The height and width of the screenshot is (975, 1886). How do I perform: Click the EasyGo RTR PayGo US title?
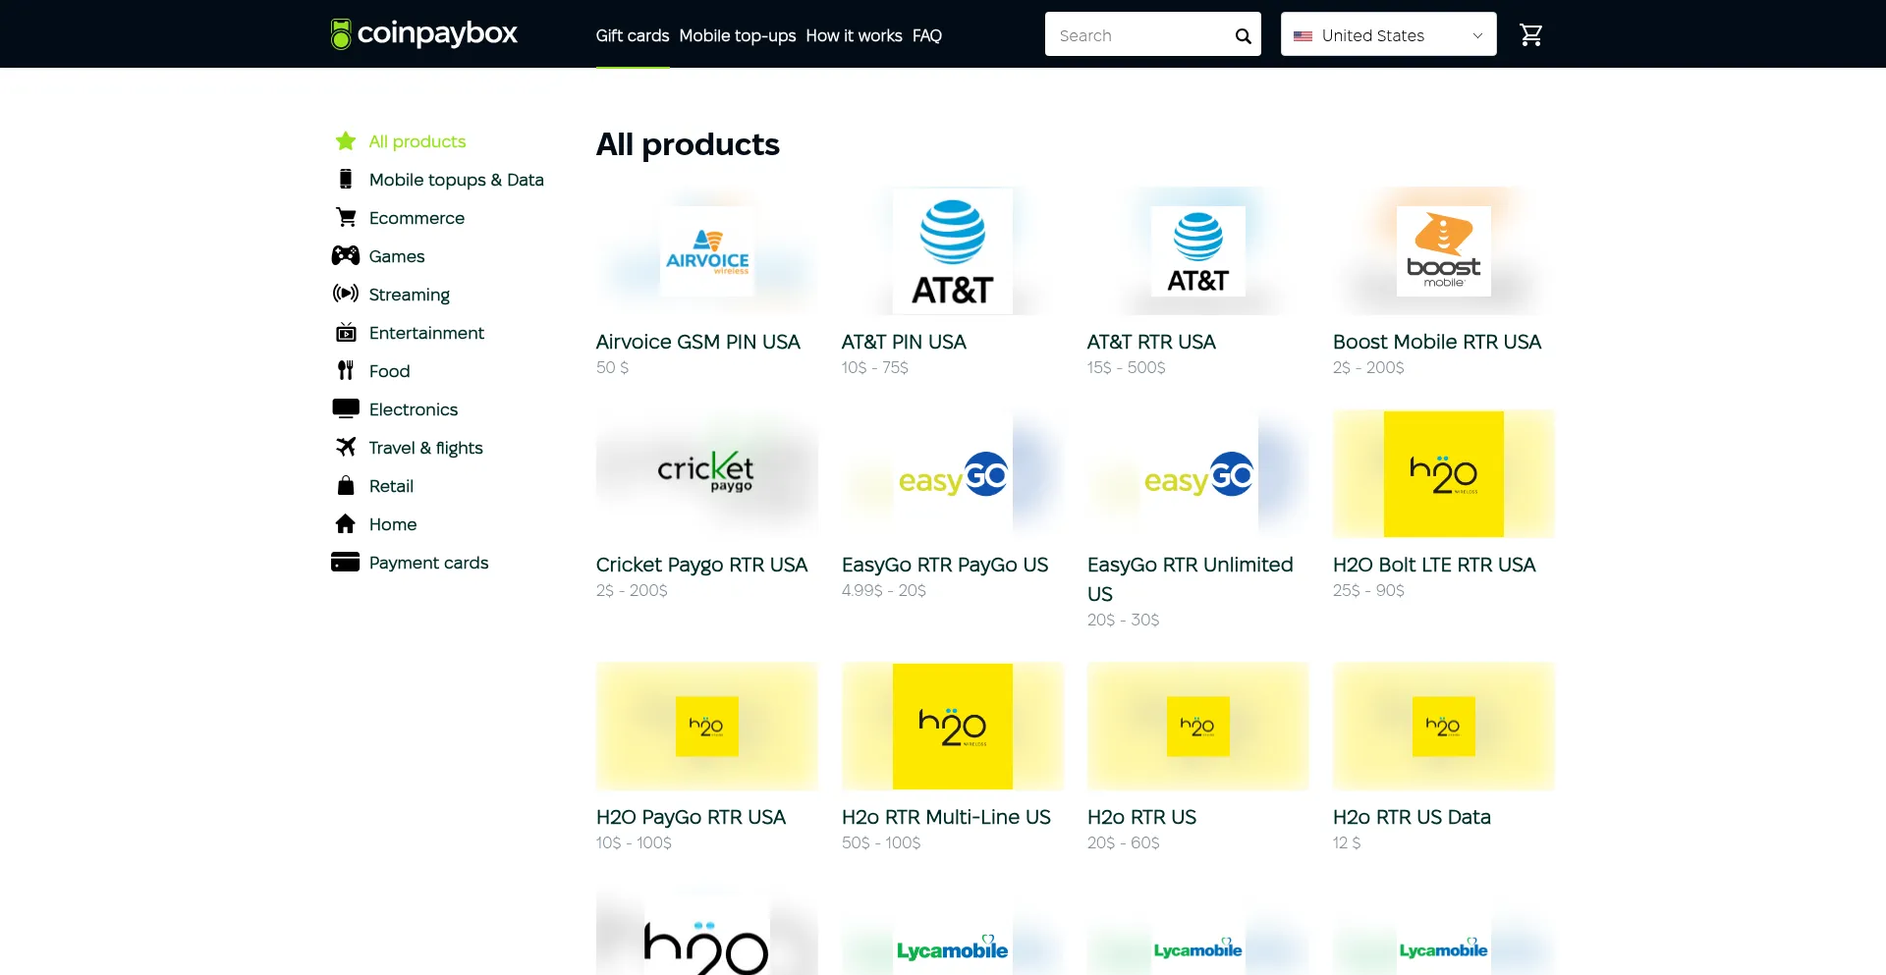tap(945, 565)
